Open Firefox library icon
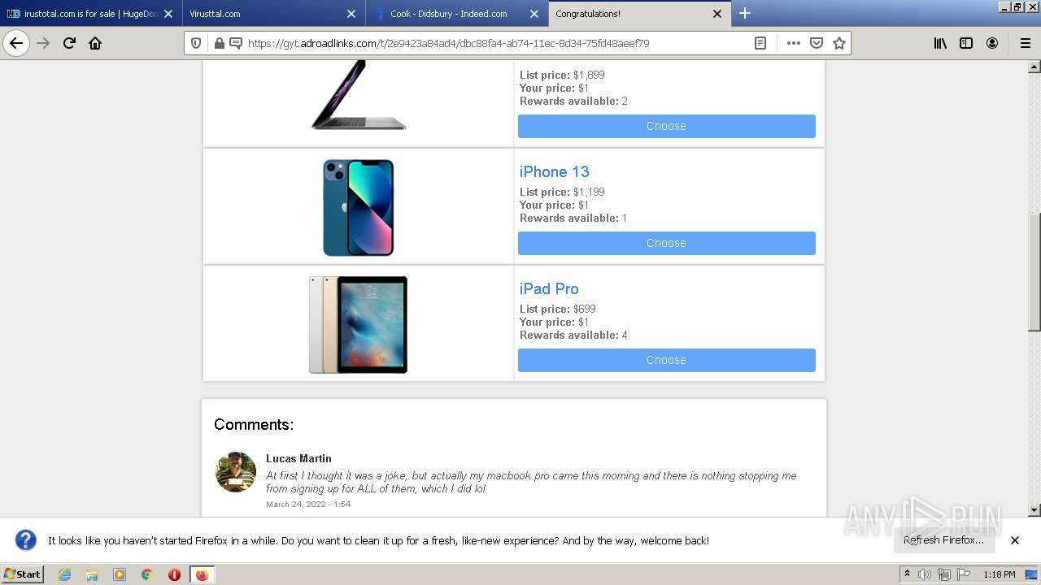 pos(940,43)
